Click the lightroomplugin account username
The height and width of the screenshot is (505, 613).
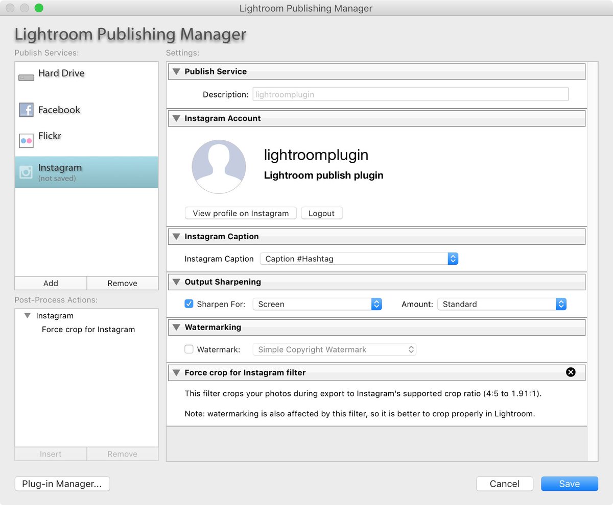[x=316, y=155]
